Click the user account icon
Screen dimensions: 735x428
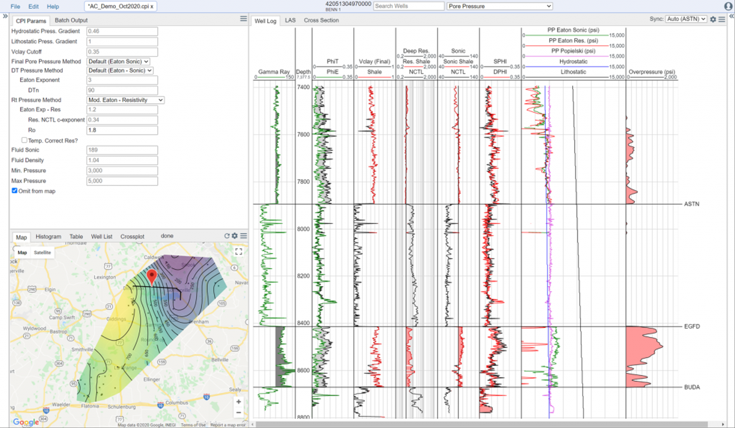pyautogui.click(x=728, y=6)
